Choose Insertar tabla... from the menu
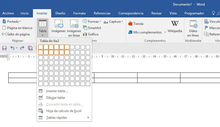 tap(57, 91)
